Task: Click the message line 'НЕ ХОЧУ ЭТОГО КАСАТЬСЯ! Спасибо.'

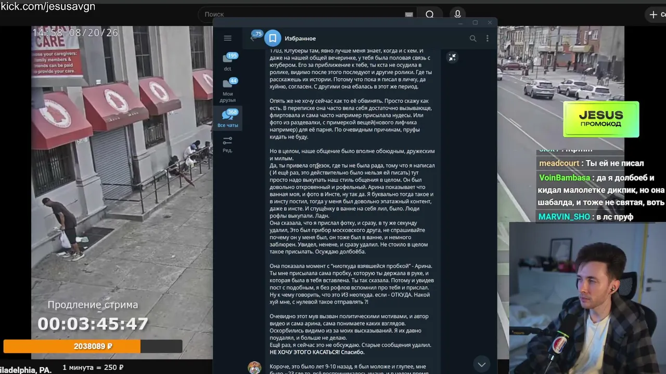Action: (317, 352)
